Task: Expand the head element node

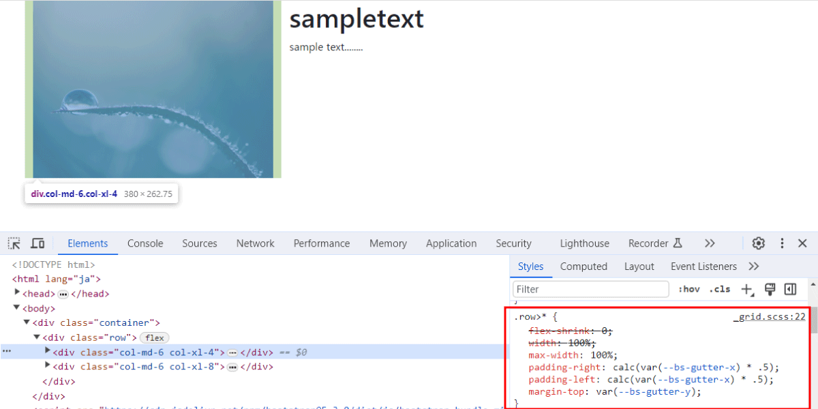Action: tap(18, 294)
